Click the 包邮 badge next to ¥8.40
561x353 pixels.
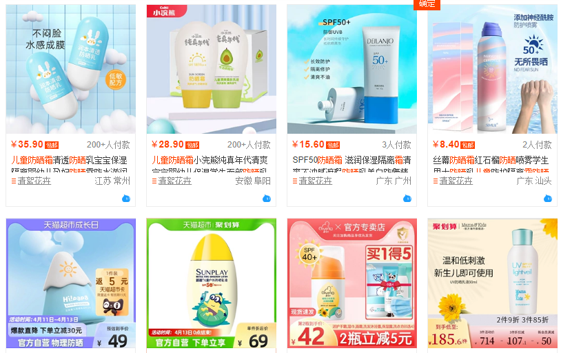click(x=468, y=145)
